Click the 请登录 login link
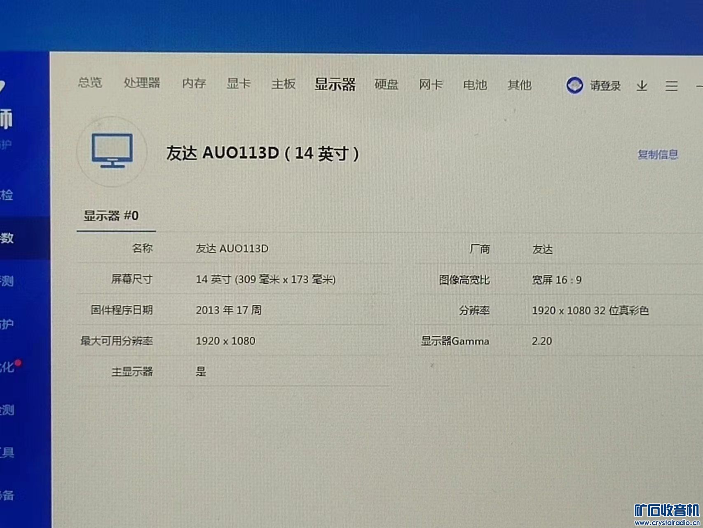The image size is (703, 528). click(x=605, y=86)
